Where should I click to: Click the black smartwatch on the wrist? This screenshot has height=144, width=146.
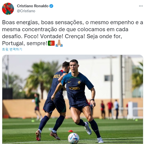(x=92, y=100)
